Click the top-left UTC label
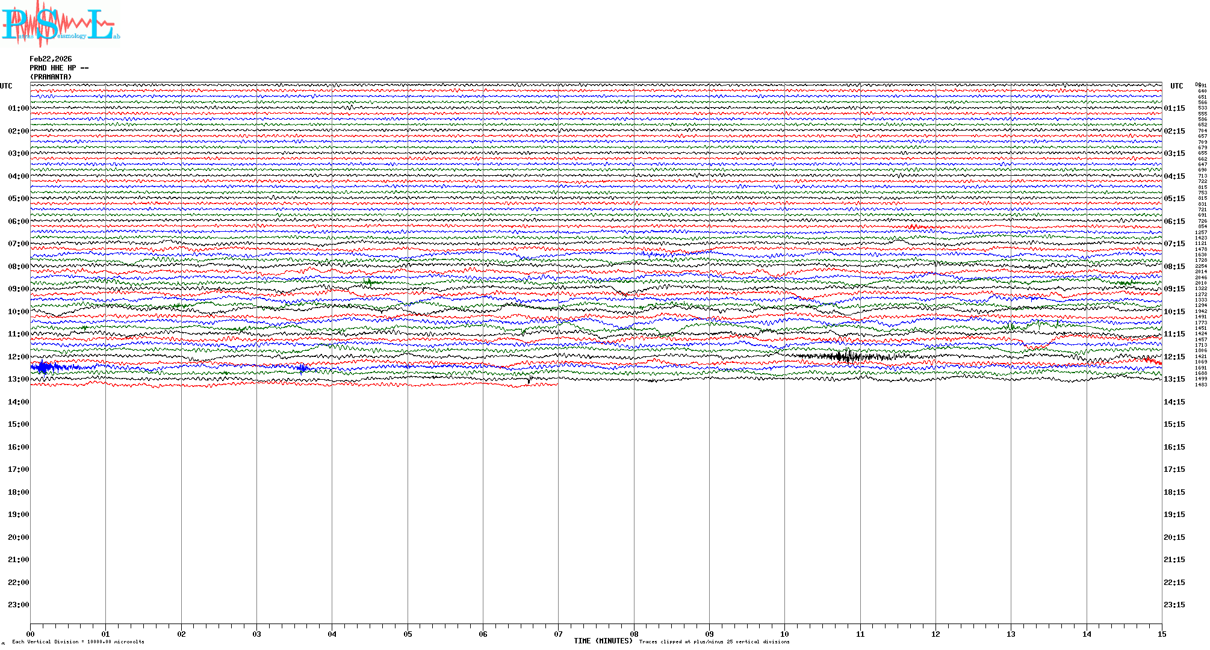The height and width of the screenshot is (650, 1210). click(6, 86)
